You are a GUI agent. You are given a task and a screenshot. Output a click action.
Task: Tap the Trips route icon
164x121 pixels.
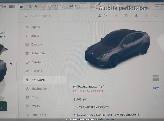(27, 97)
